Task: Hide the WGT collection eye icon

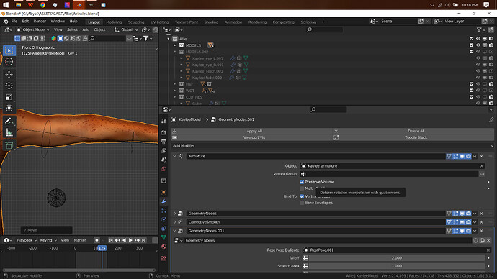Action: [x=478, y=91]
